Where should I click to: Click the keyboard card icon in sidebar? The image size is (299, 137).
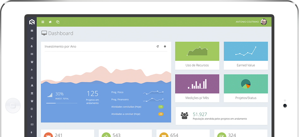(x=32, y=124)
